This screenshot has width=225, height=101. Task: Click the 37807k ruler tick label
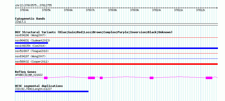91,10
